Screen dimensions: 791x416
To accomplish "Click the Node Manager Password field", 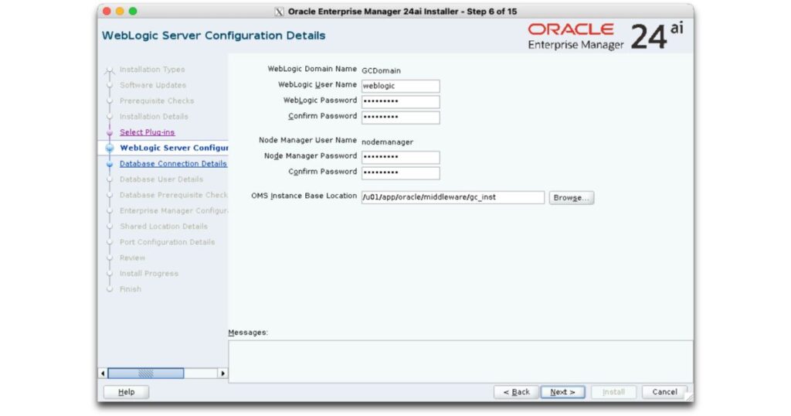I will [400, 157].
